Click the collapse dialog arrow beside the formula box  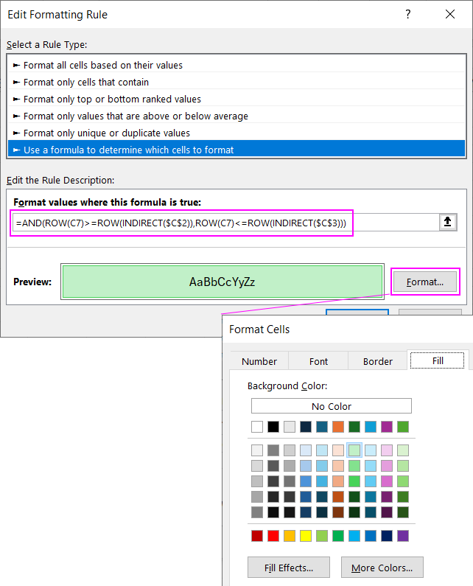[x=448, y=222]
